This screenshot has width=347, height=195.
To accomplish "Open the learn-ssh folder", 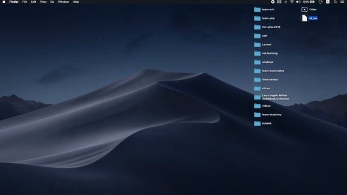I will [258, 10].
